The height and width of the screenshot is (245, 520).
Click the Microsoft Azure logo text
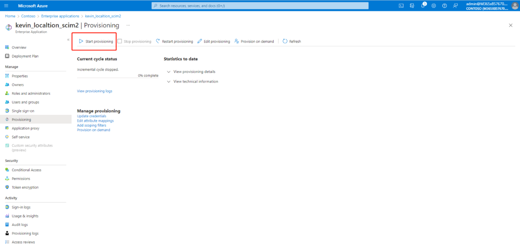point(33,6)
